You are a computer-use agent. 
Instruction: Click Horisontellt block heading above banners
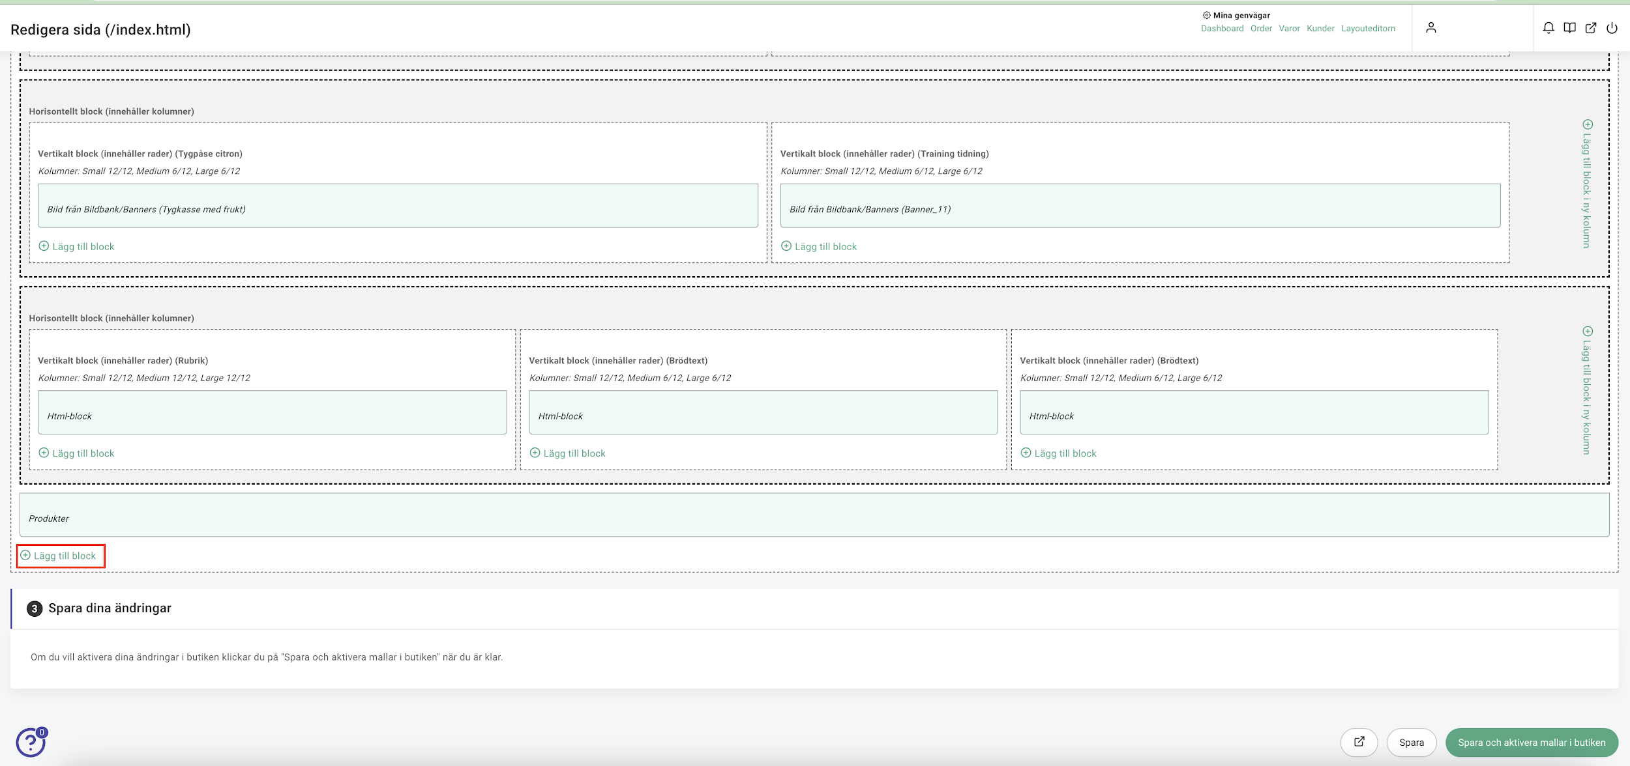(111, 111)
